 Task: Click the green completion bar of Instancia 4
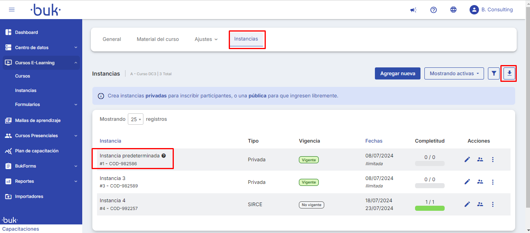point(429,208)
